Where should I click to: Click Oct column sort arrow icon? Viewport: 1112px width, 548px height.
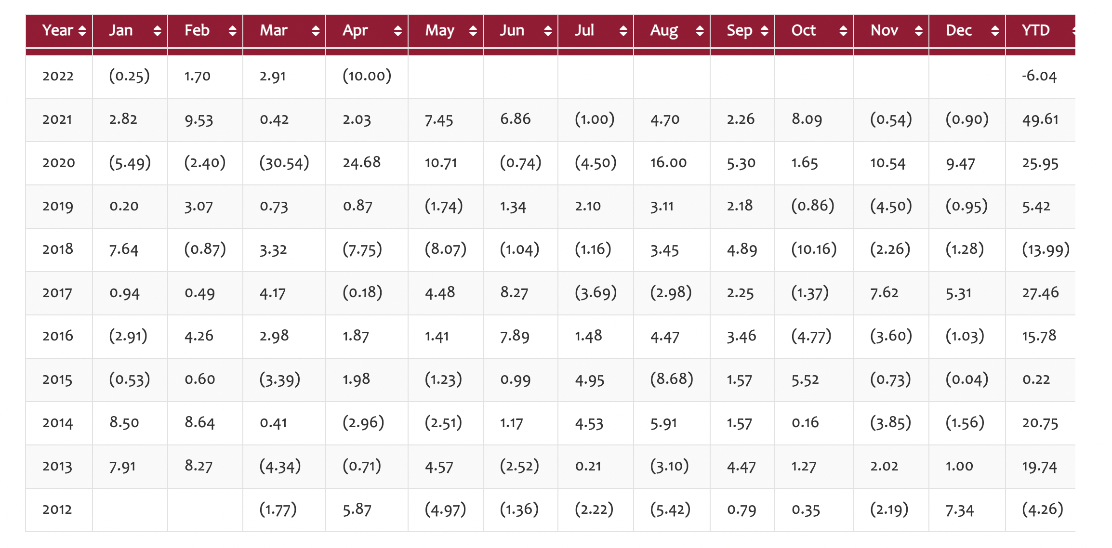coord(843,31)
